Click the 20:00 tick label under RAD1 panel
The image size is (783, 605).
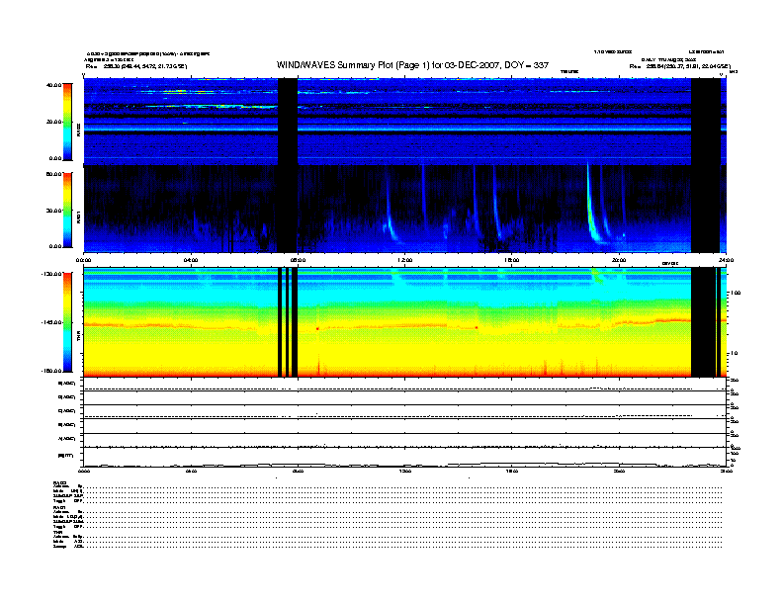619,260
